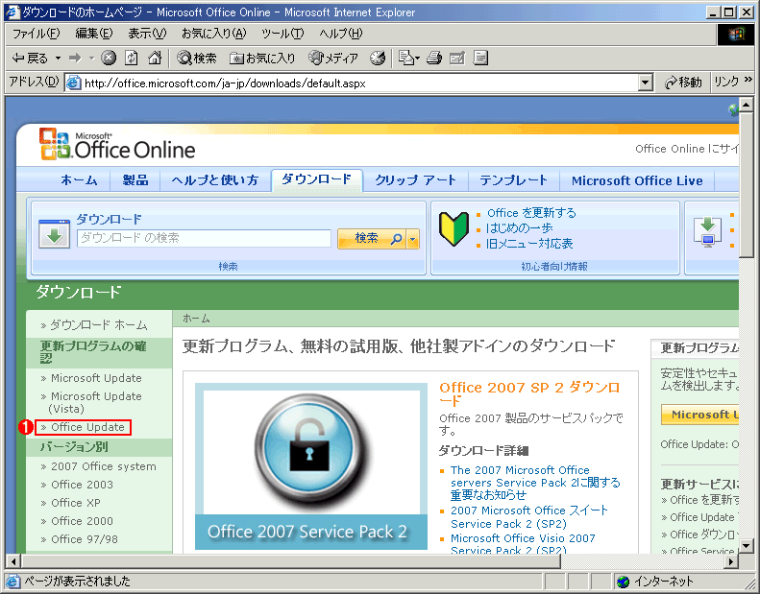Image resolution: width=760 pixels, height=594 pixels.
Task: Open the address bar dropdown arrow
Action: click(x=645, y=83)
